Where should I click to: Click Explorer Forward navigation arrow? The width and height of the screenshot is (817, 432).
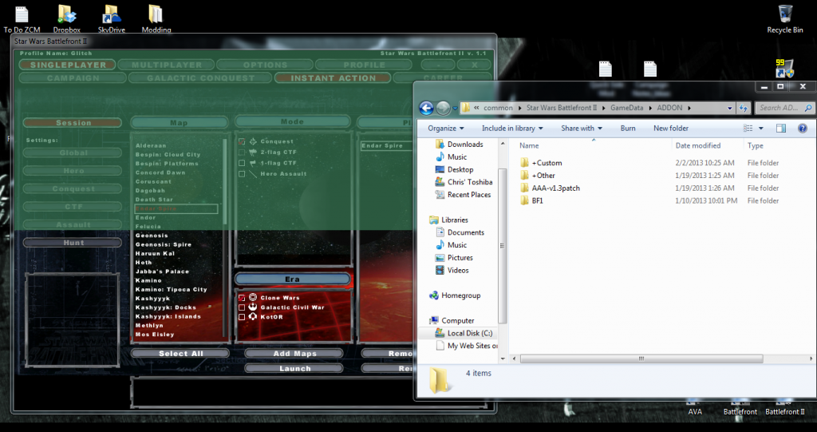[443, 108]
